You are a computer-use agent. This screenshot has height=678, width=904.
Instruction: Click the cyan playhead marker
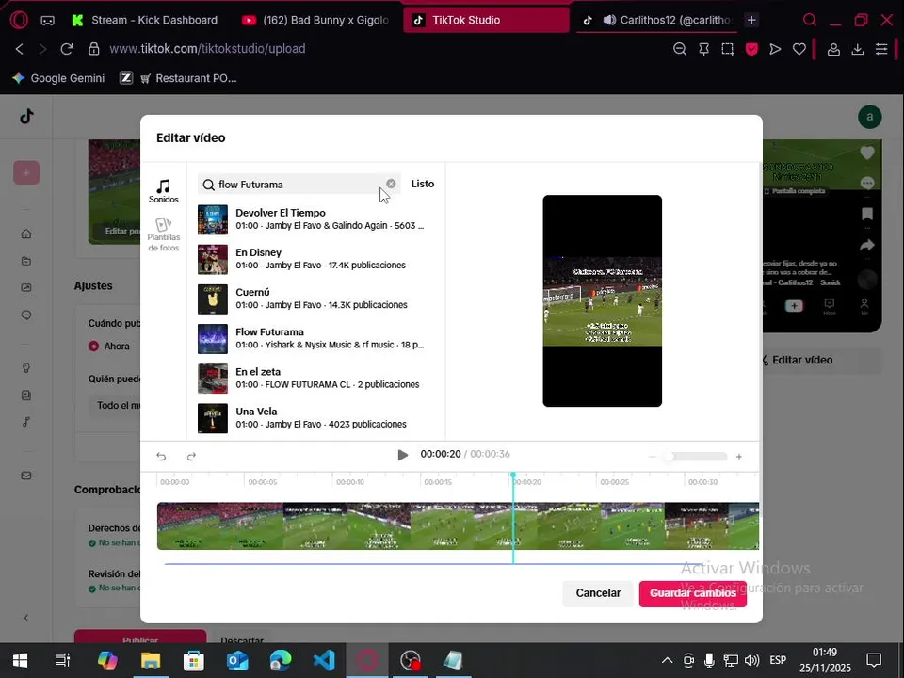[513, 475]
